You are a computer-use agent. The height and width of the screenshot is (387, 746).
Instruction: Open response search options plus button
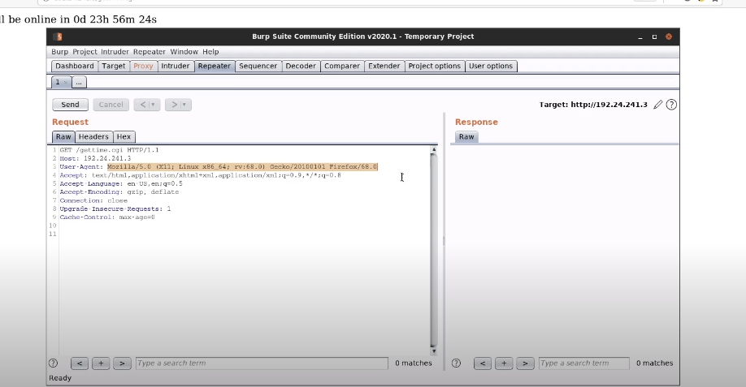(x=504, y=363)
